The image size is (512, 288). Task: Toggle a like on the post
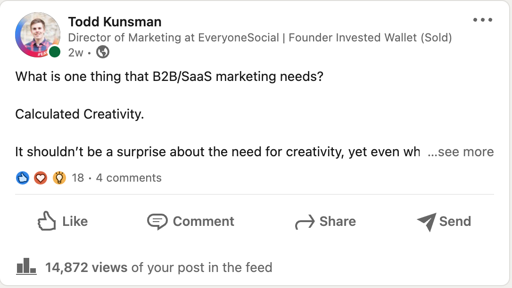point(62,221)
